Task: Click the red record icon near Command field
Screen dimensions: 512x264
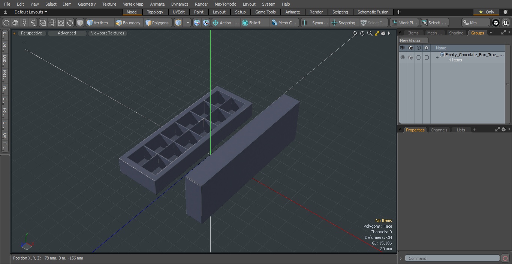Action: coord(505,258)
